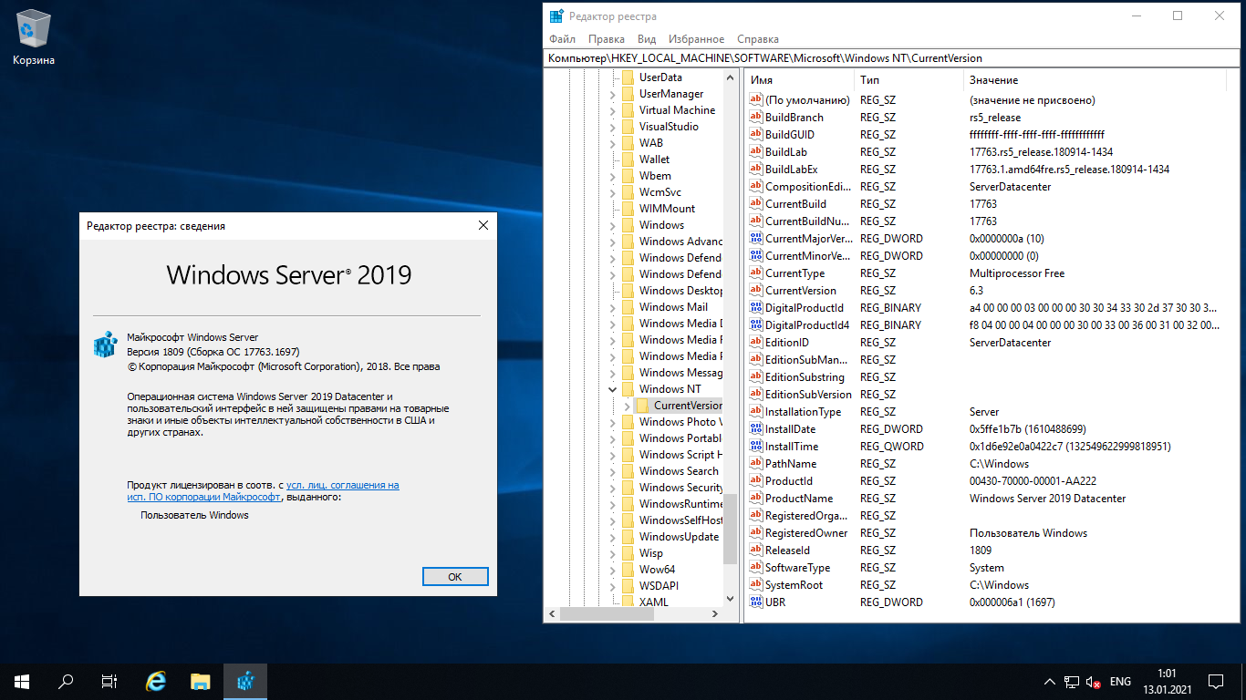The image size is (1246, 700).
Task: Close the About Windows dialog
Action: click(x=483, y=225)
